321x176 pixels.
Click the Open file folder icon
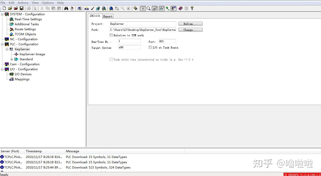(10, 8)
